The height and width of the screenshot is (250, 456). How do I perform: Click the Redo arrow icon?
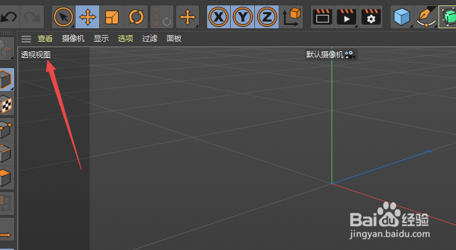32,17
